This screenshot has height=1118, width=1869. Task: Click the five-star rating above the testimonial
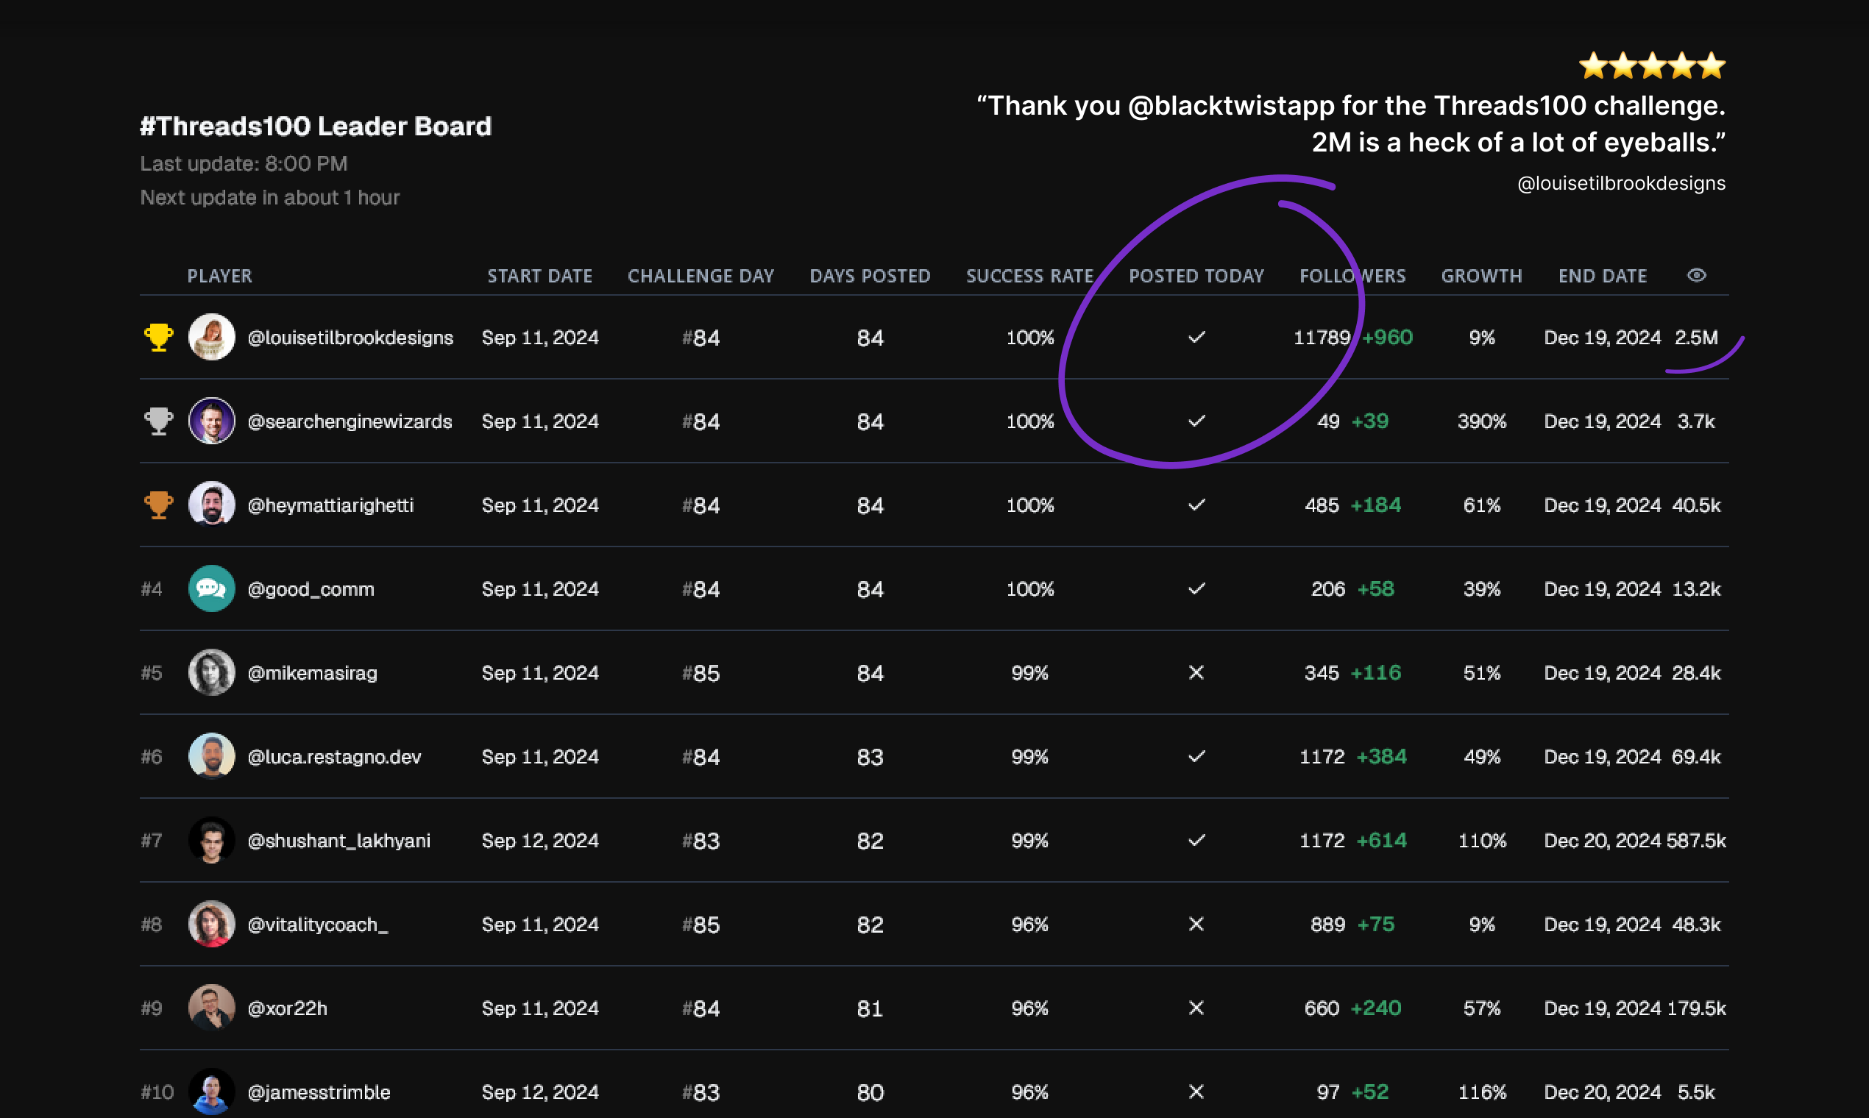(x=1652, y=65)
